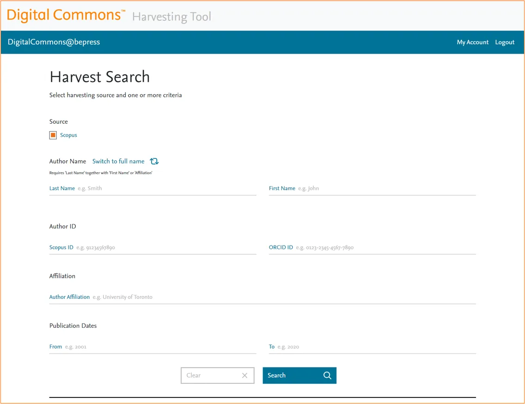Screen dimensions: 525x404
Task: Focus the publication date From field
Action: 153,347
